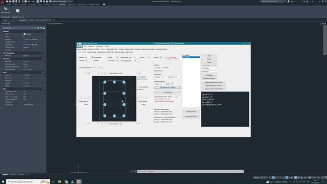Open the Add-ins ribbon tab
This screenshot has height=184, width=327.
[x=62, y=5]
